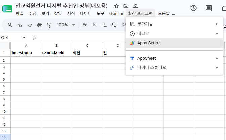
Task: Open the 데이터 menu
Action: 86,13
